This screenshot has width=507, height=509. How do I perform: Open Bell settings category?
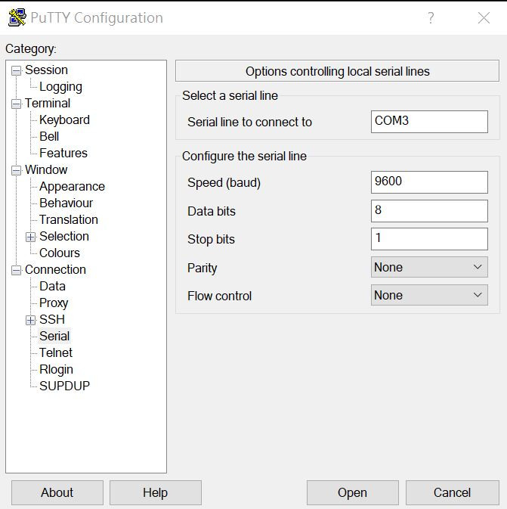(49, 136)
